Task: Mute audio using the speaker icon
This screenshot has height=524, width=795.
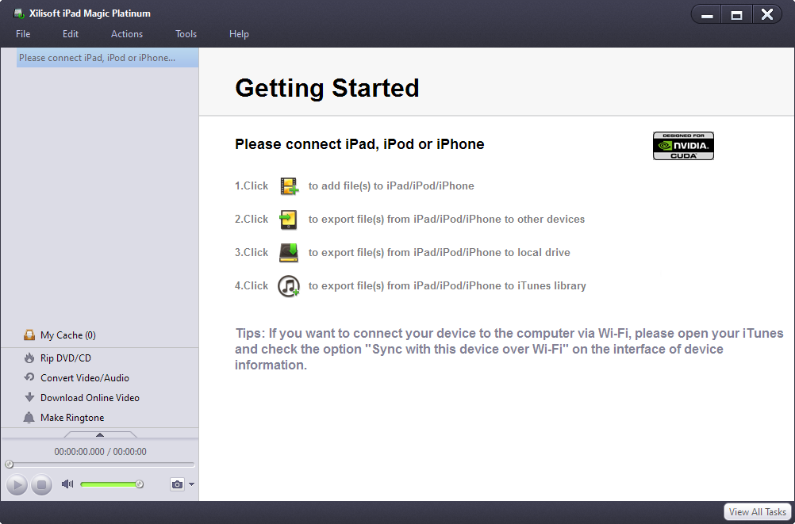Action: click(67, 484)
